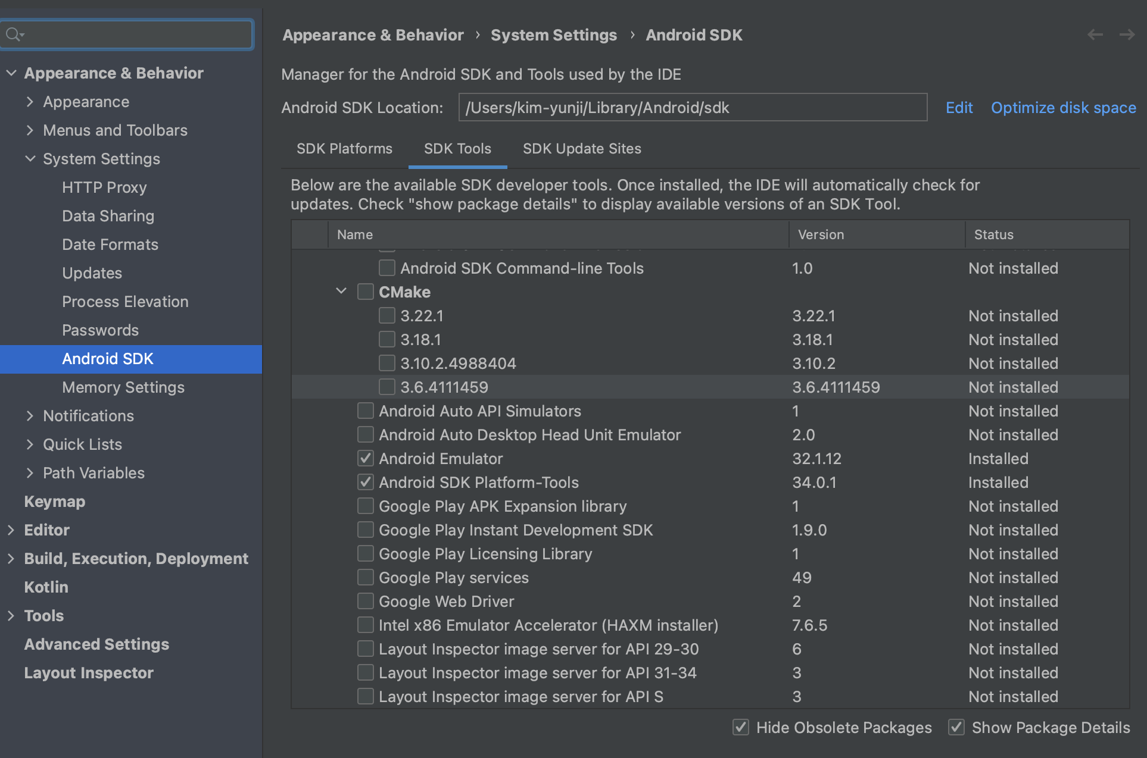This screenshot has width=1147, height=758.
Task: Check CMake 3.18.1 checkbox
Action: [x=387, y=339]
